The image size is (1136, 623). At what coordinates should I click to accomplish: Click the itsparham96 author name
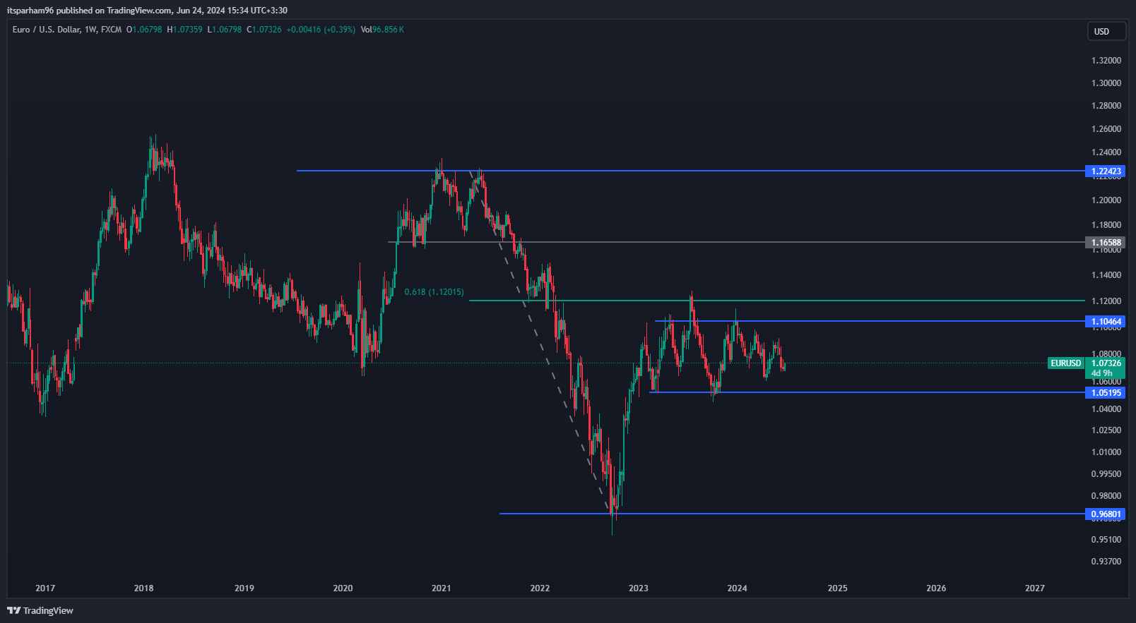[x=30, y=11]
